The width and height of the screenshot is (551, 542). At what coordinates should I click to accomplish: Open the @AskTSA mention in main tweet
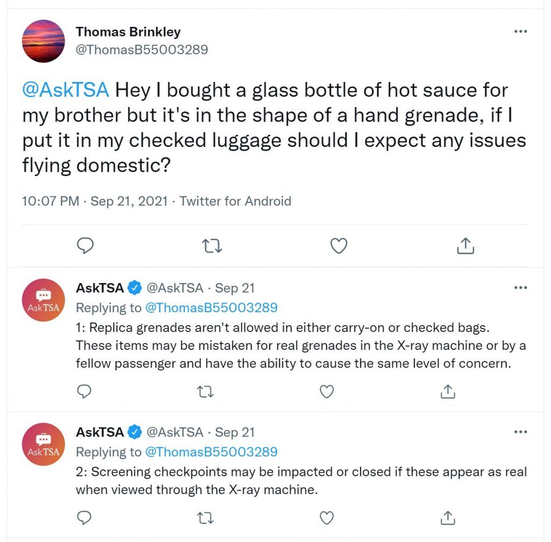click(66, 90)
